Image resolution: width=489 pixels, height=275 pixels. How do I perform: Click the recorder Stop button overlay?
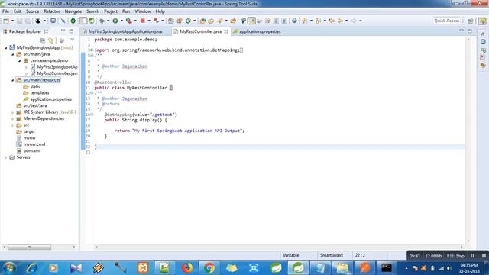484,256
